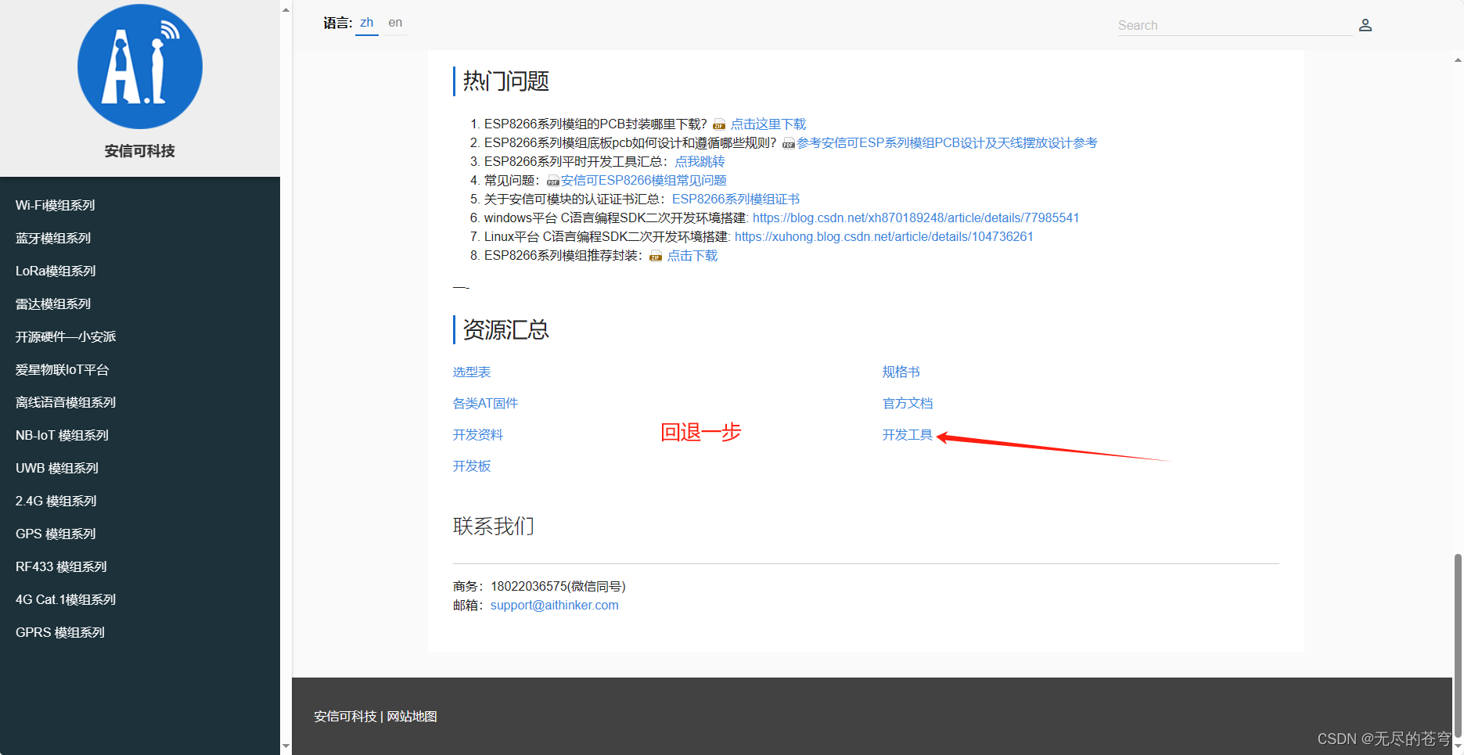Click phone number 18022036575(微信同号)
Viewport: 1464px width, 755px height.
[558, 587]
